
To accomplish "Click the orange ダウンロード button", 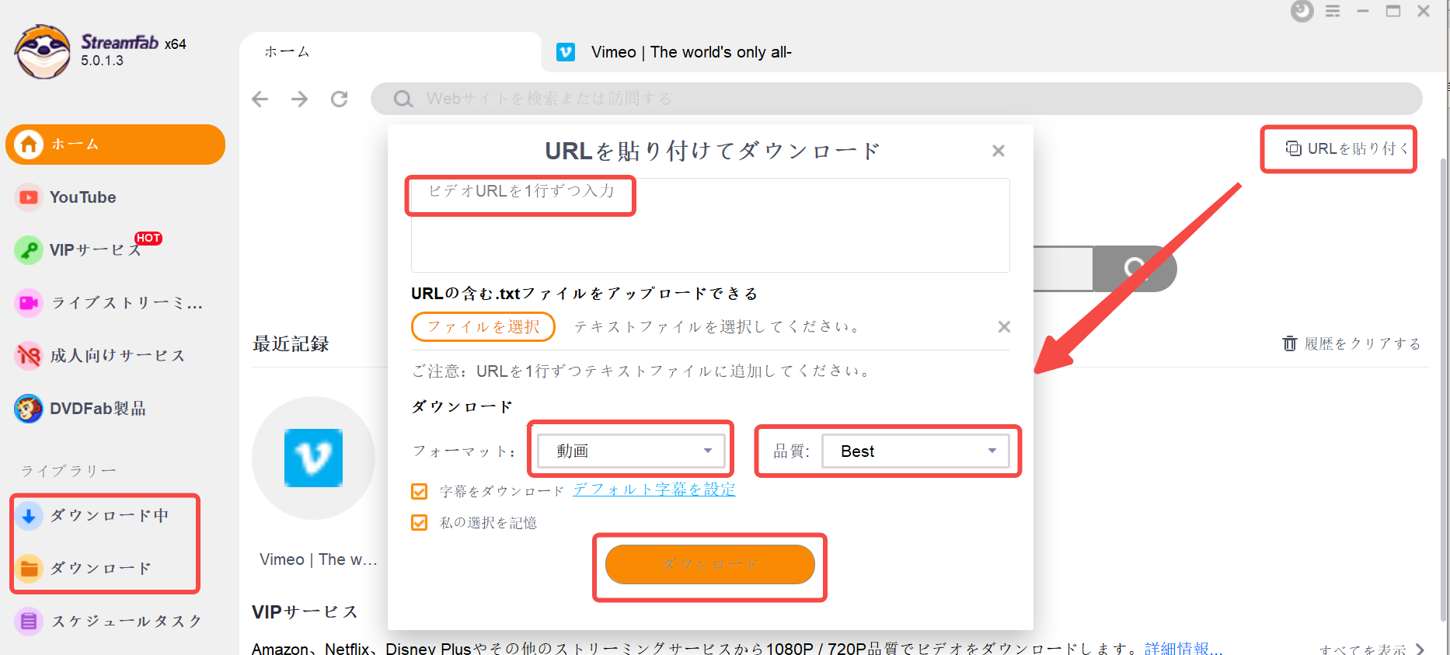I will [x=710, y=564].
